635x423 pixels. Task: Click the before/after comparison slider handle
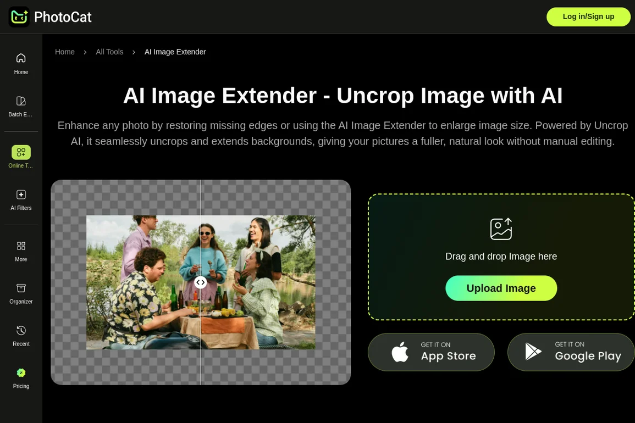(201, 282)
